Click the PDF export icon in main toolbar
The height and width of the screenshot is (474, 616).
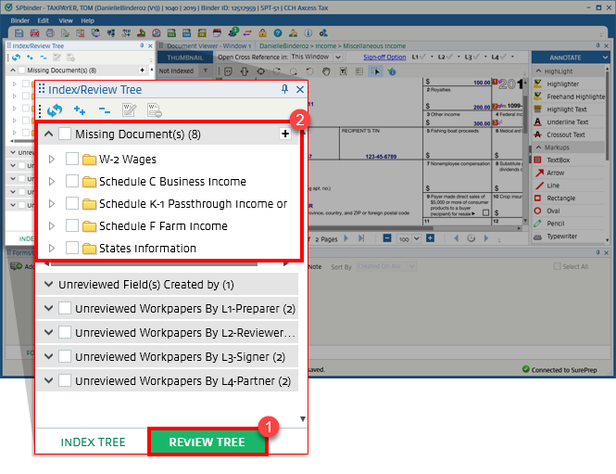[34, 33]
